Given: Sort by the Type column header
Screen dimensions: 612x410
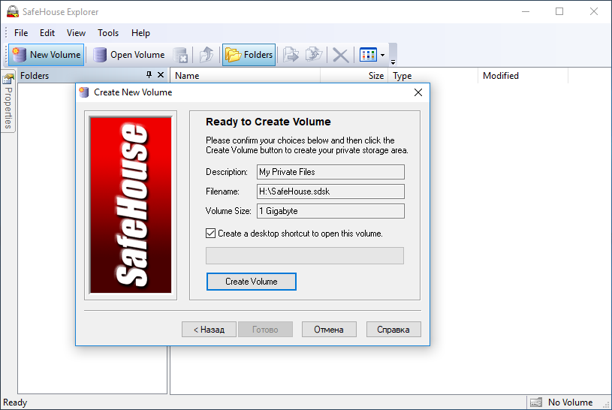Looking at the screenshot, I should point(433,76).
